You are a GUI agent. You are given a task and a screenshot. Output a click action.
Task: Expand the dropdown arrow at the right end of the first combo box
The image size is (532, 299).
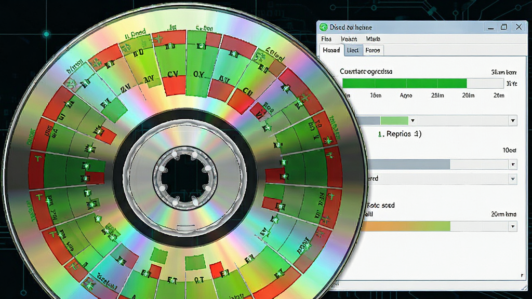pos(513,120)
